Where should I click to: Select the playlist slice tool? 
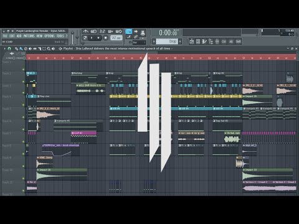pos(39,49)
